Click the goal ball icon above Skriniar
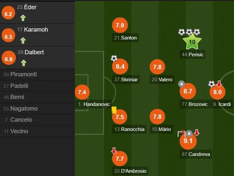234x176 pixels. pos(114,58)
